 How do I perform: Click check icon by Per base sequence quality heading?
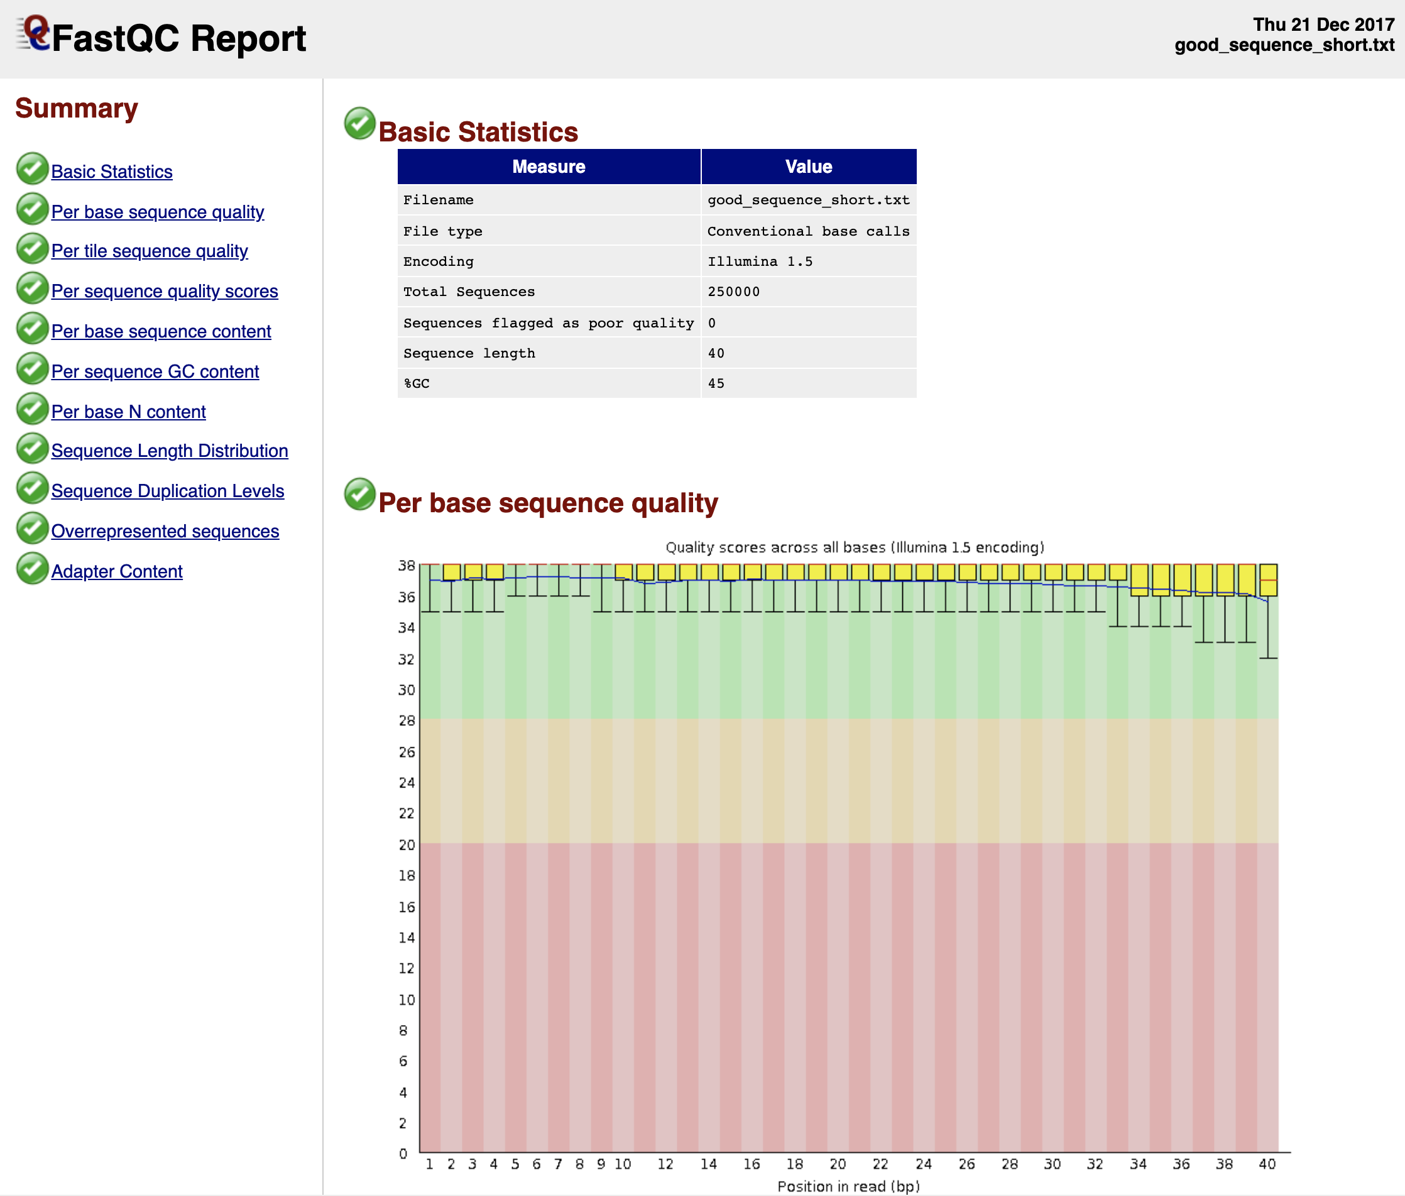[360, 494]
